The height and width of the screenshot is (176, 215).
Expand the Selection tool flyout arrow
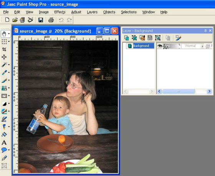9,41
